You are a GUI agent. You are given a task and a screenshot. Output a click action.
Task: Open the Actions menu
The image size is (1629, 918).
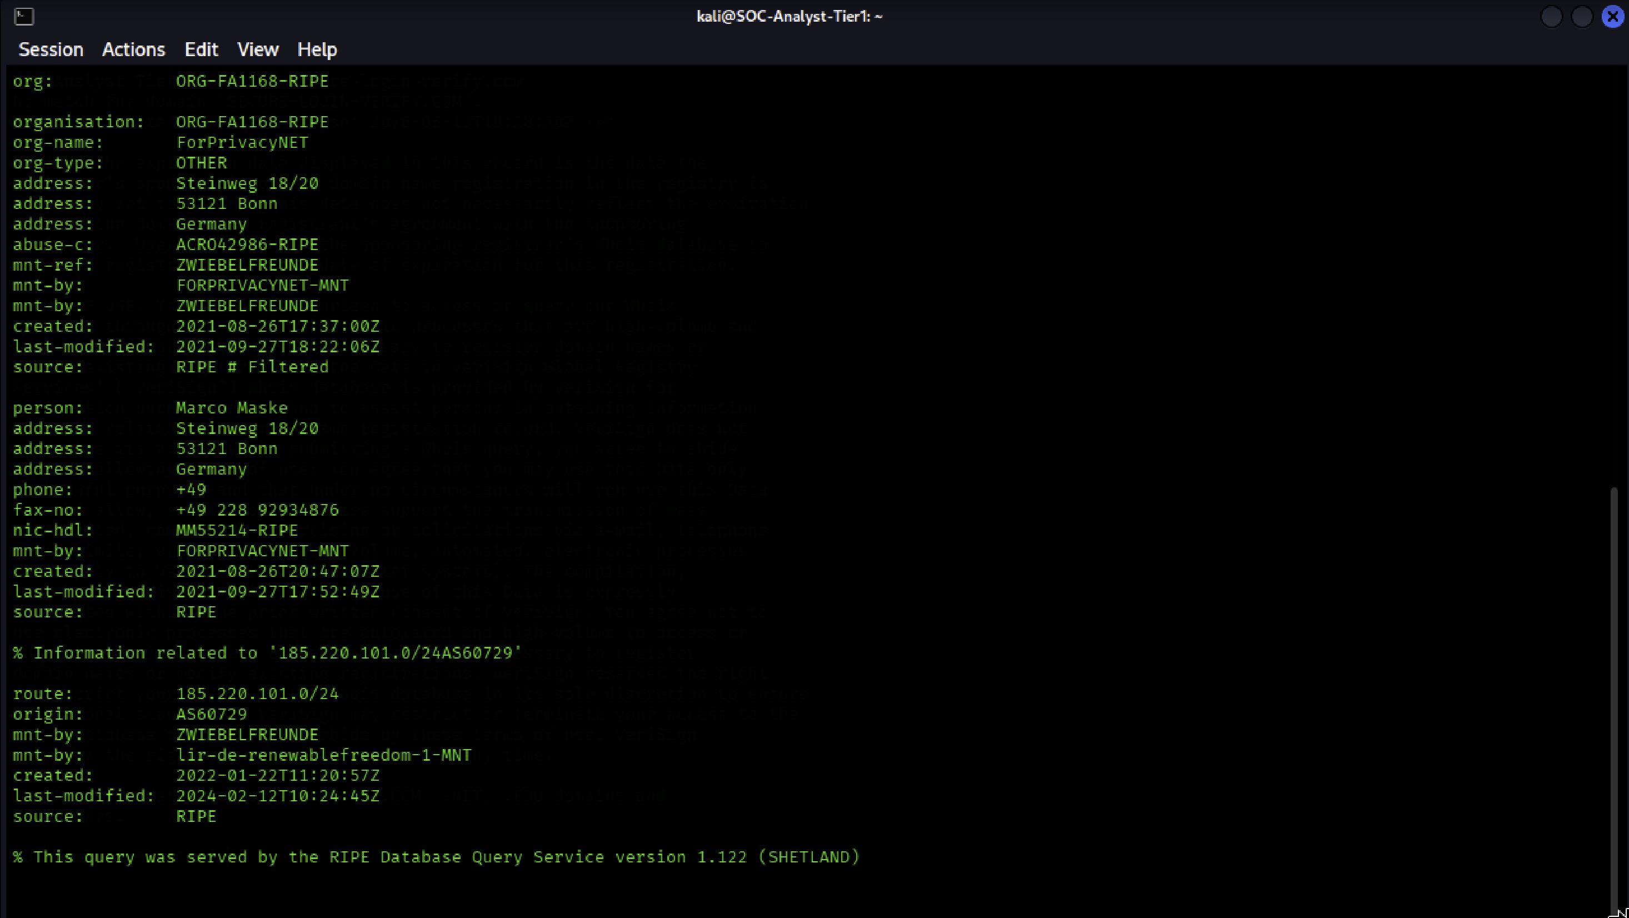coord(133,49)
